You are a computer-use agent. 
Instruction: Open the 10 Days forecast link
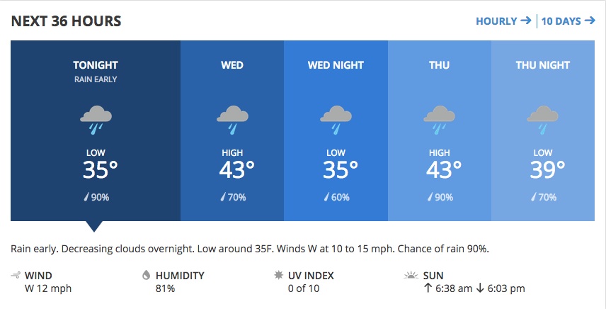(568, 21)
